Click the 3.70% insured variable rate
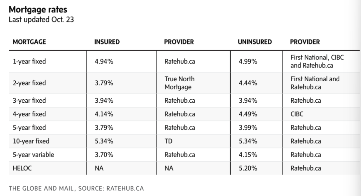This screenshot has height=196, width=361. (x=104, y=155)
